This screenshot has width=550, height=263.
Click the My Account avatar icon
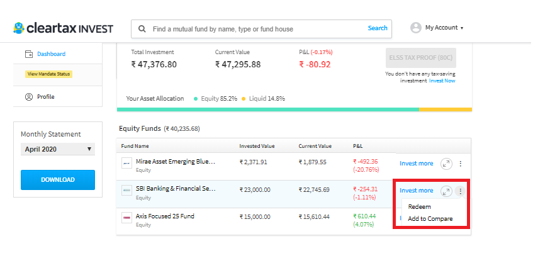pos(416,28)
